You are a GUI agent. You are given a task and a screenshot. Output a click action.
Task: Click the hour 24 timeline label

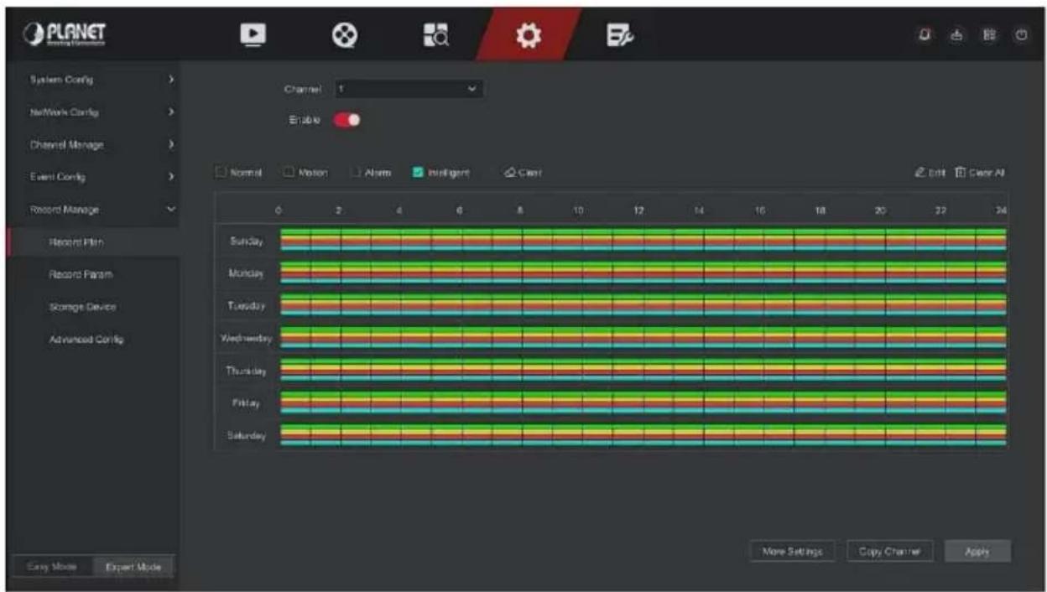click(x=1001, y=210)
